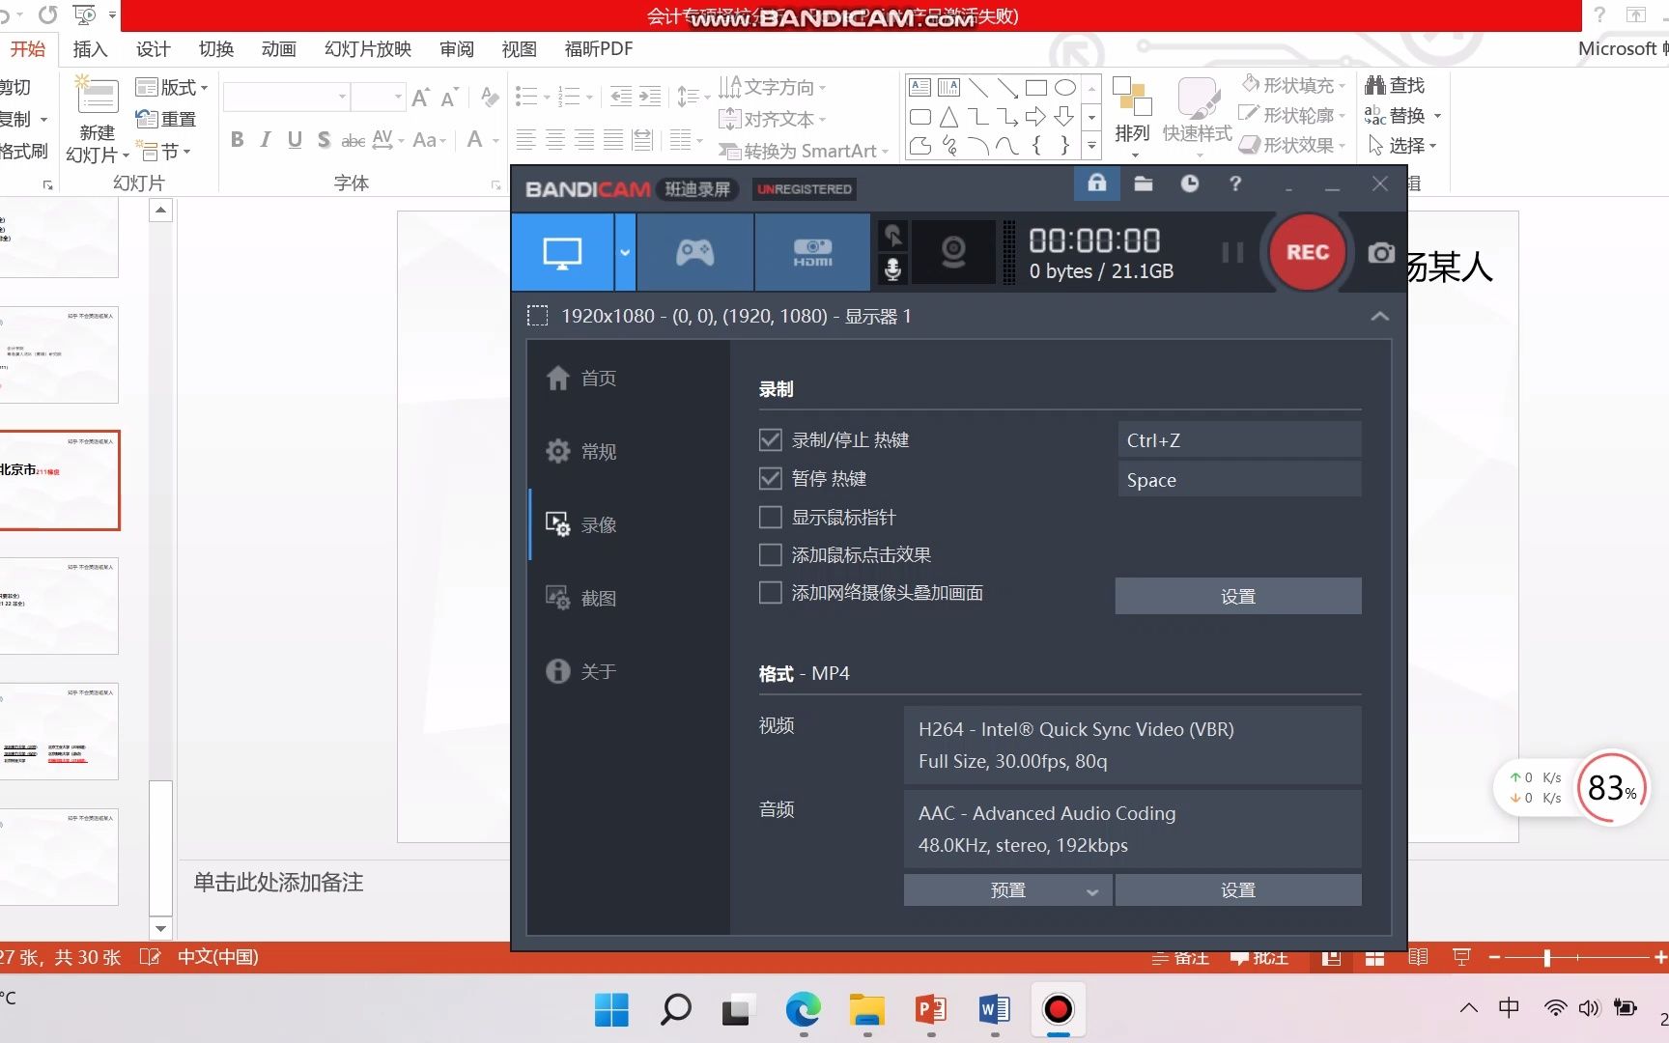This screenshot has height=1043, width=1669.
Task: Open Windows Start menu
Action: (611, 1010)
